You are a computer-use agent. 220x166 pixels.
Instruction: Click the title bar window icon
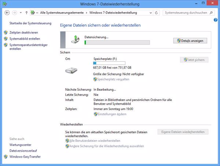tap(5, 4)
